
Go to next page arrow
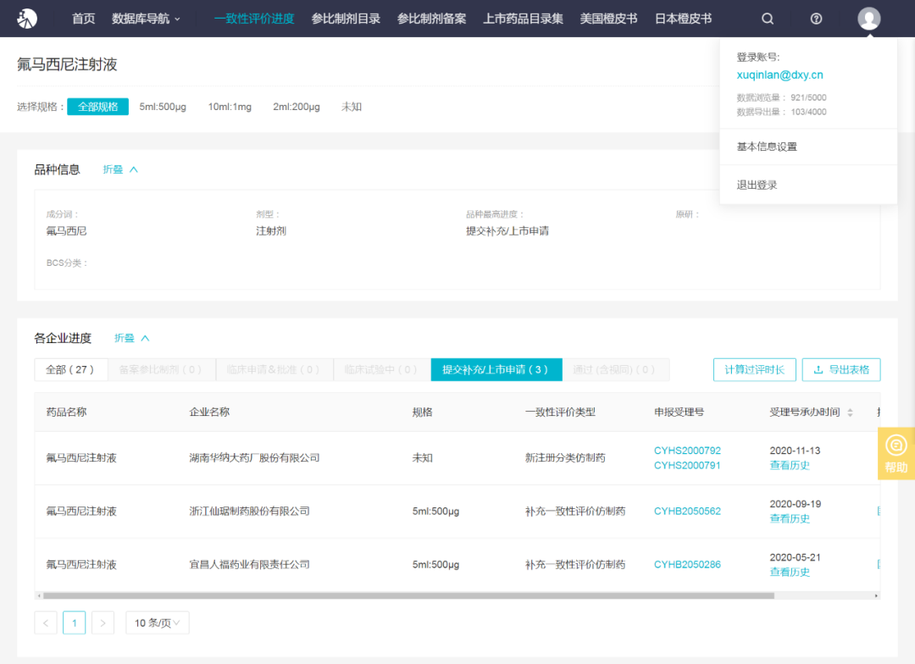click(x=103, y=623)
